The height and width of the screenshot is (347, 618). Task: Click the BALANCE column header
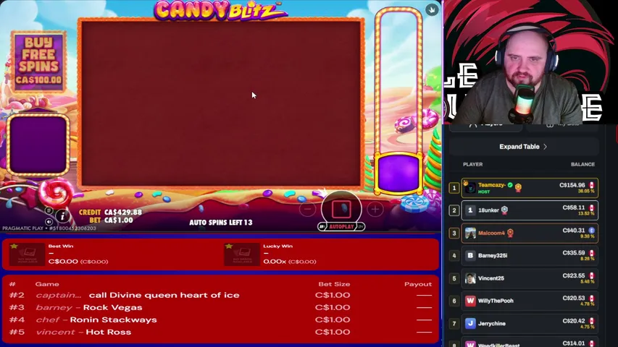[582, 164]
